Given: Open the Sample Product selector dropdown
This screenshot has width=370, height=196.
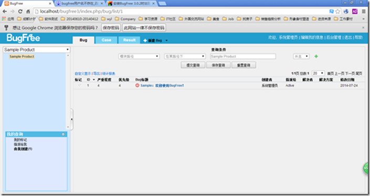Looking at the screenshot, I should (x=37, y=50).
